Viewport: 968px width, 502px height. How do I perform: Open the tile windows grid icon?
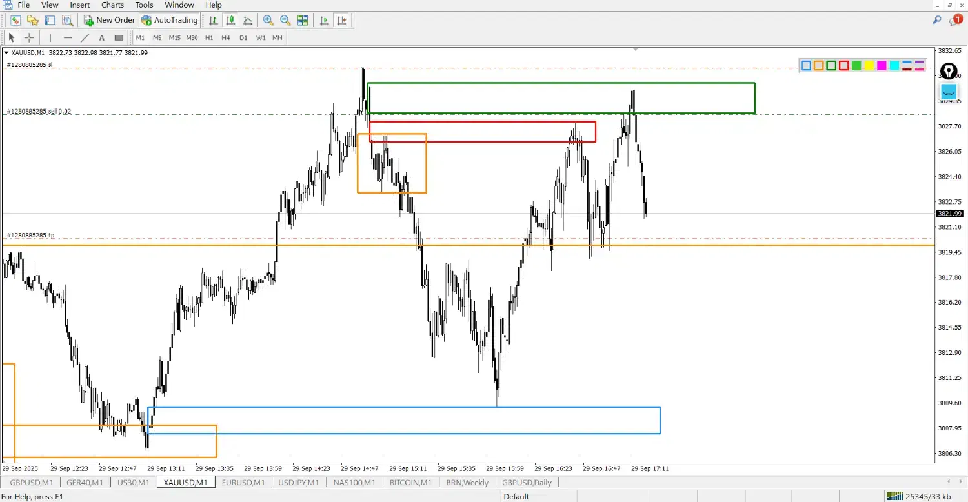[x=303, y=21]
